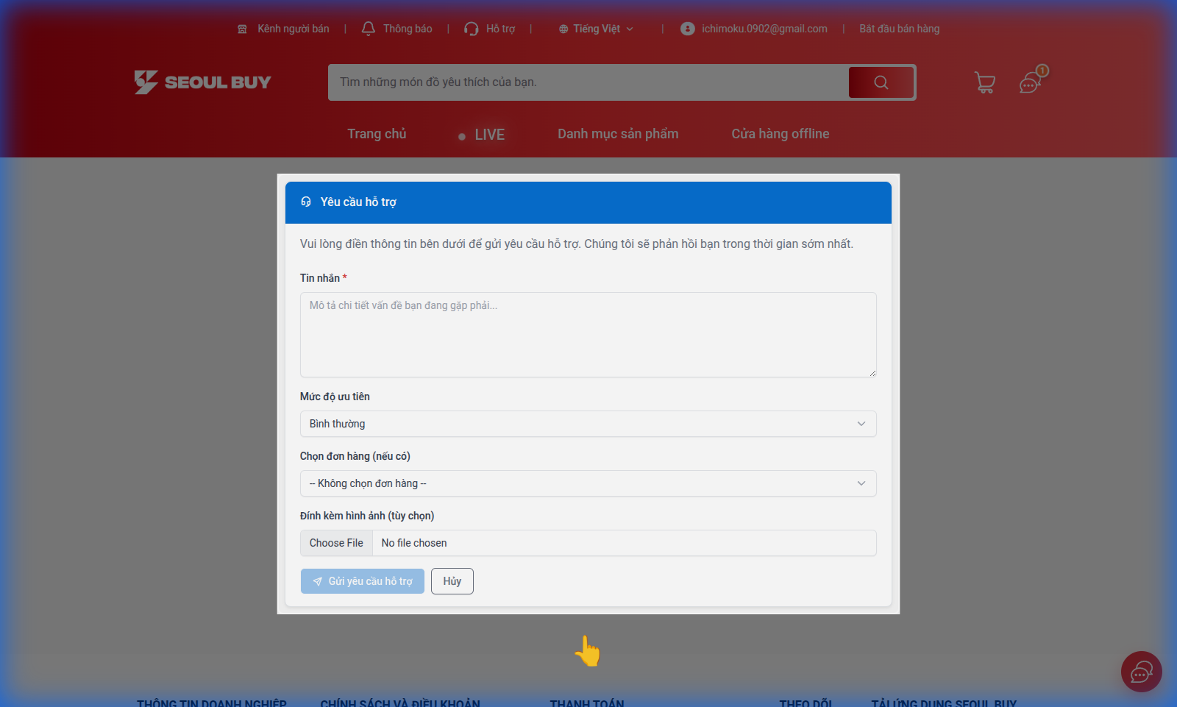Click the seller channel store icon

coord(242,29)
